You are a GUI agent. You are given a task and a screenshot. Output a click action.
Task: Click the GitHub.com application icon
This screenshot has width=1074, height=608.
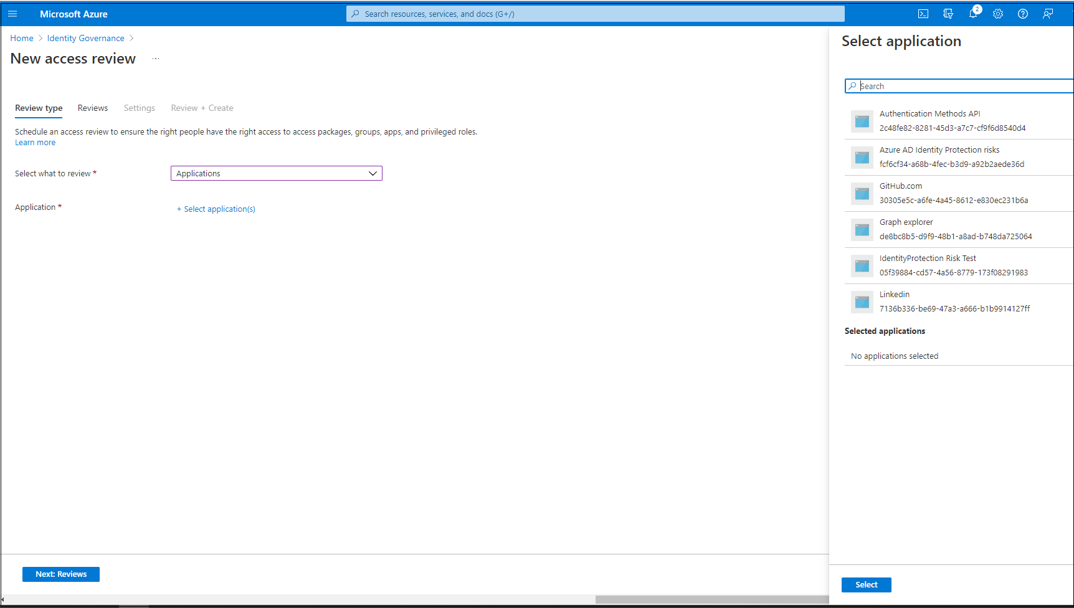pos(862,194)
